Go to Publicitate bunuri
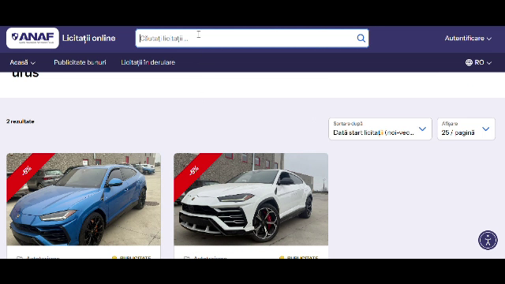Screen dimensions: 505x284 point(80,62)
